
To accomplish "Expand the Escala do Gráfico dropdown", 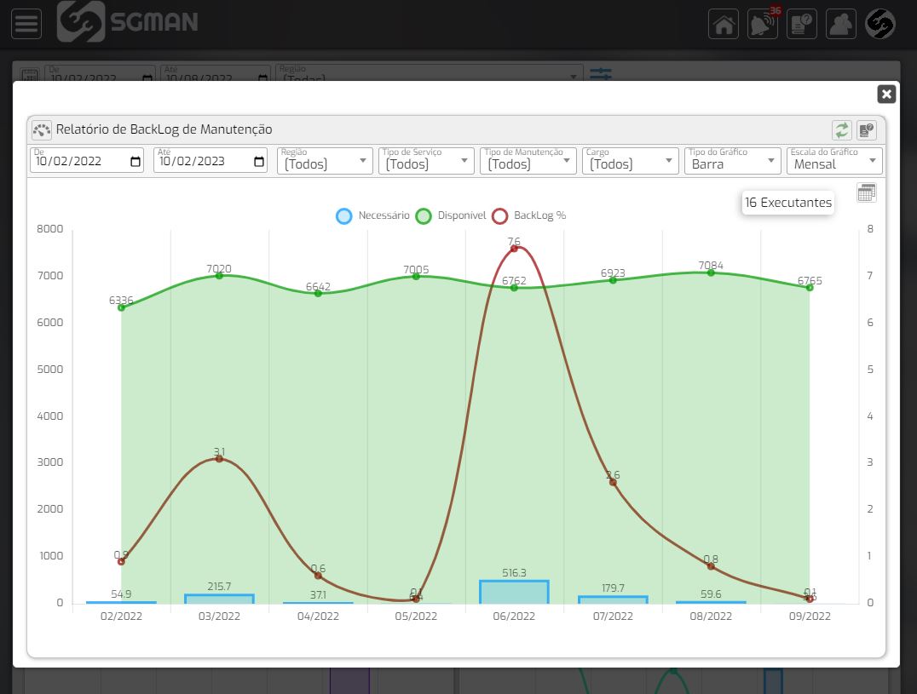I will [835, 161].
